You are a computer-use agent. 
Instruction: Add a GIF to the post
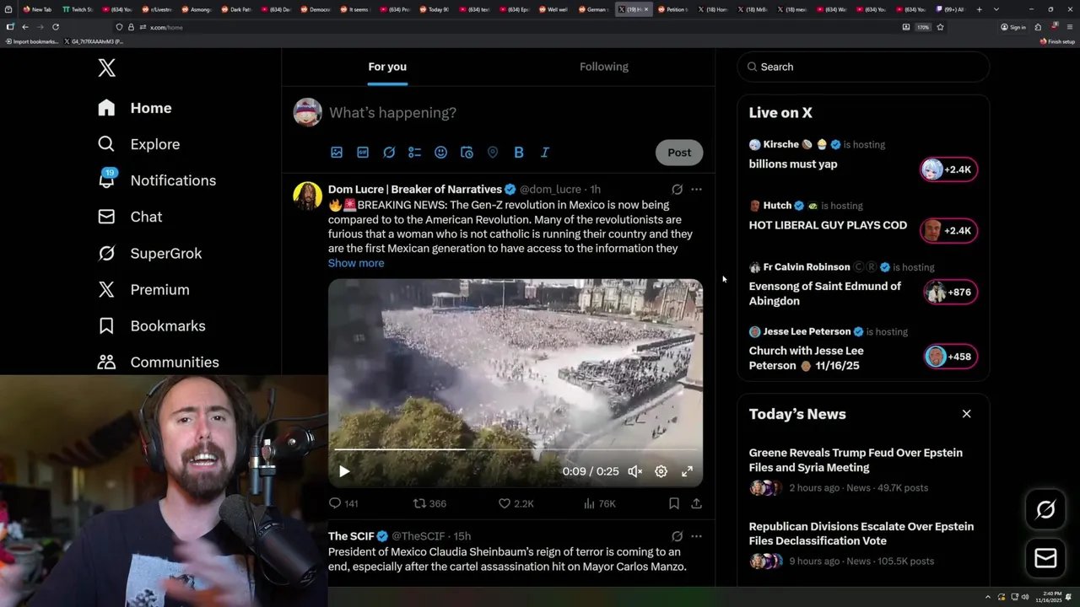click(x=363, y=153)
